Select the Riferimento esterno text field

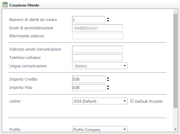click(98, 36)
